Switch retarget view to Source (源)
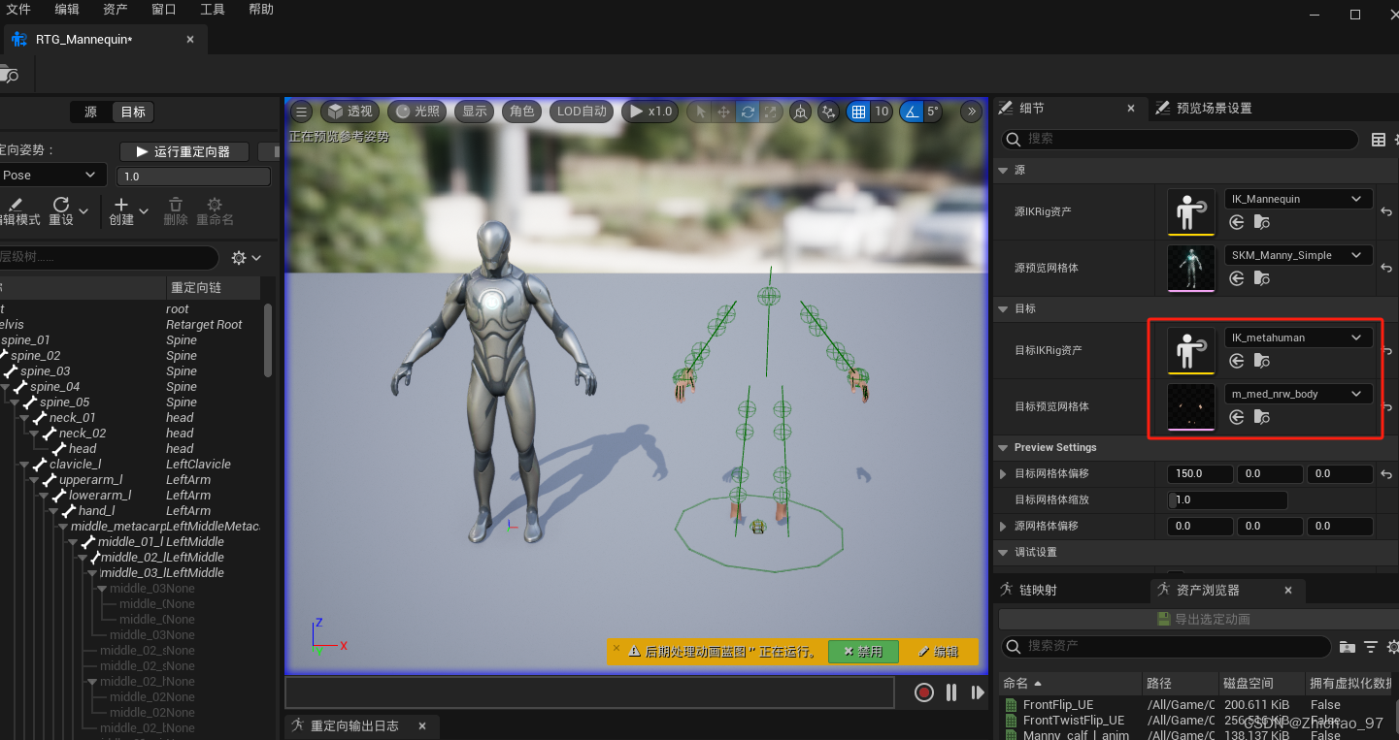 tap(91, 113)
